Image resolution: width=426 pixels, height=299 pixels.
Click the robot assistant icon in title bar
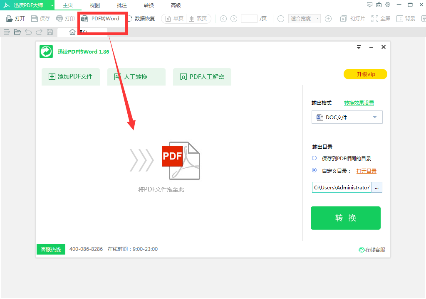pos(379,5)
